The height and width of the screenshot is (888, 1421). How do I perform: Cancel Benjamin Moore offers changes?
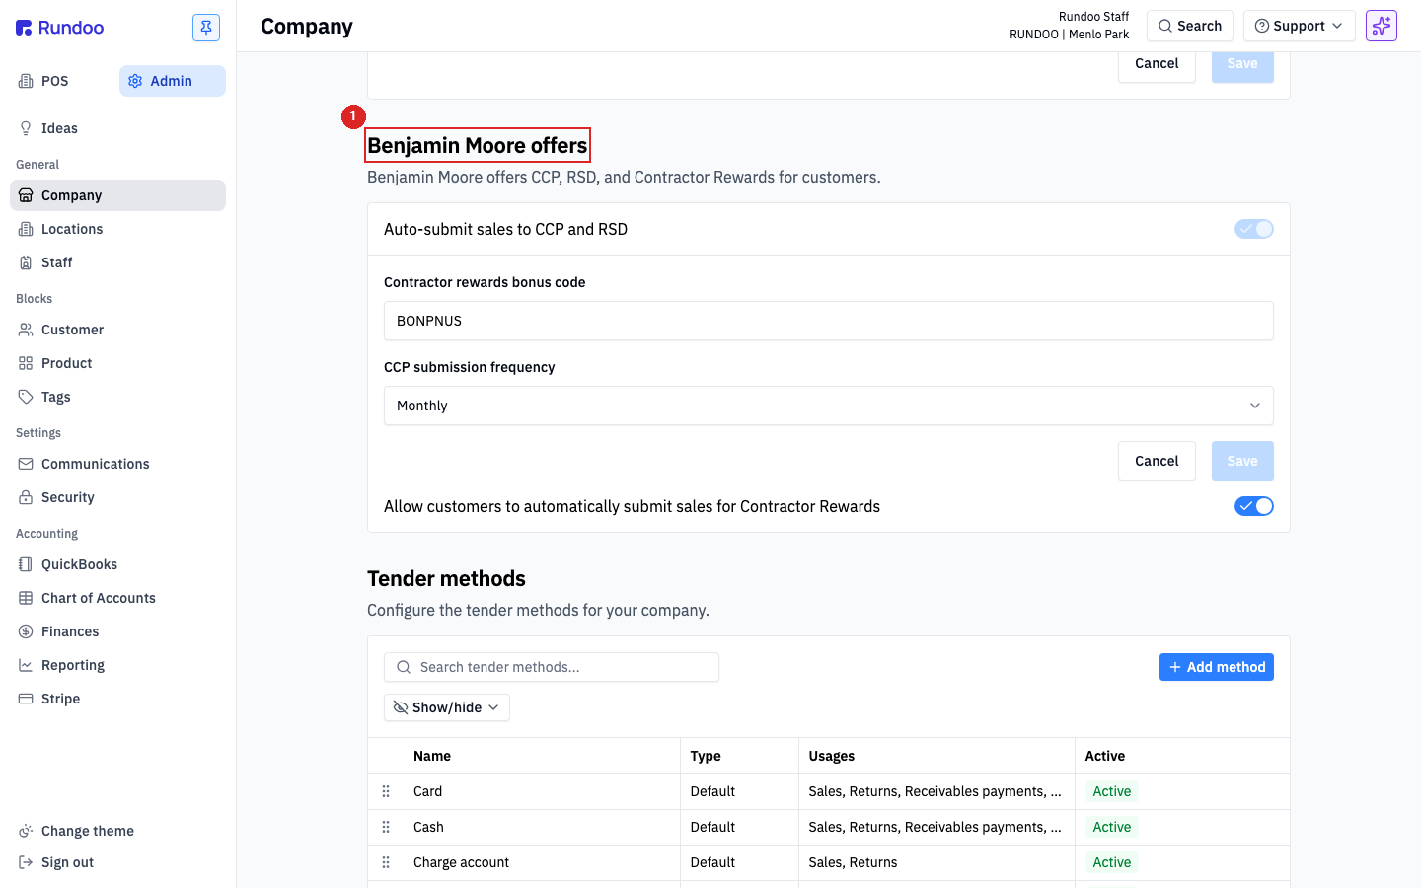tap(1157, 461)
